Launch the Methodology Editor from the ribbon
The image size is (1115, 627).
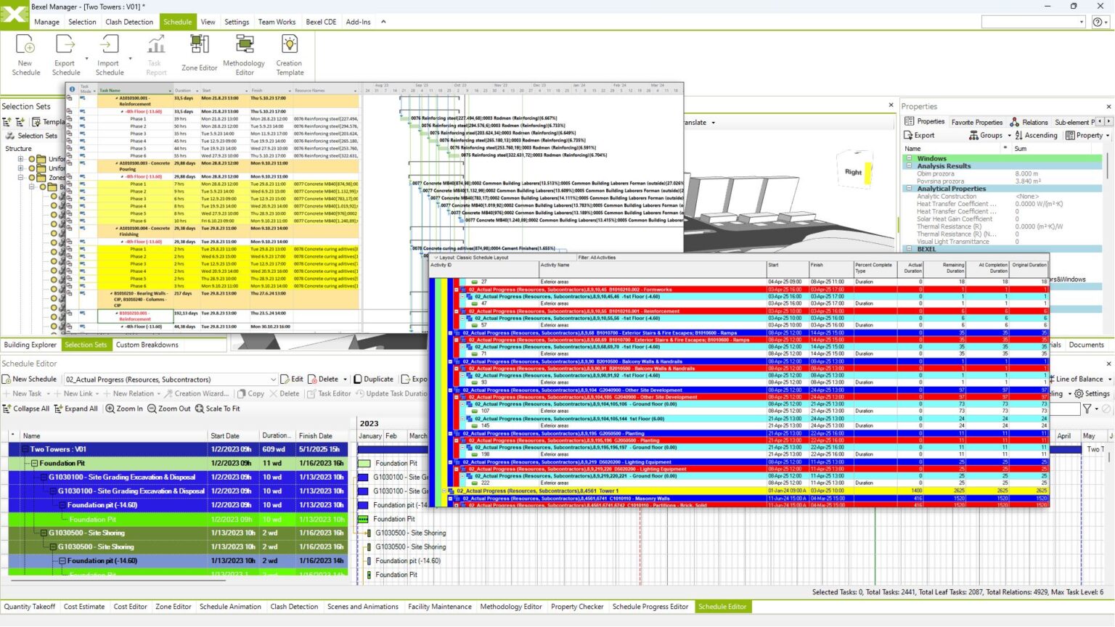click(x=244, y=54)
